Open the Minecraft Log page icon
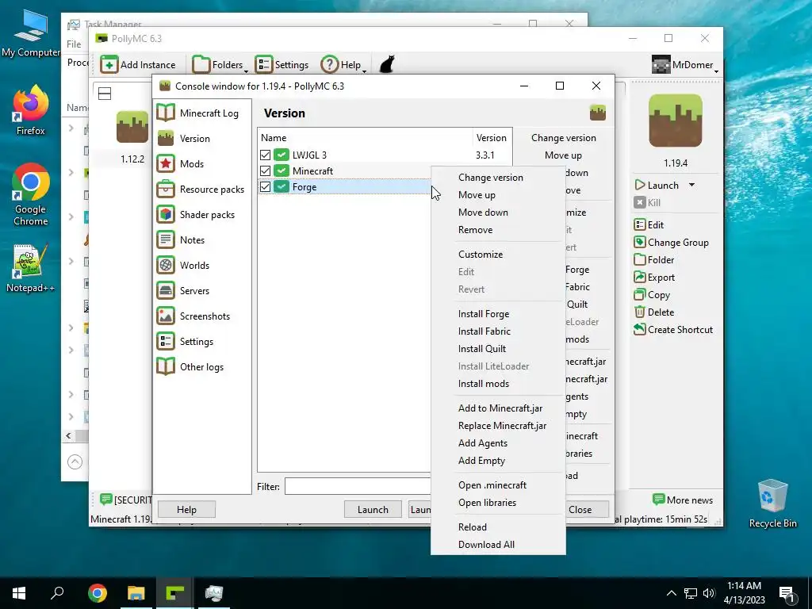This screenshot has height=609, width=812. click(166, 113)
